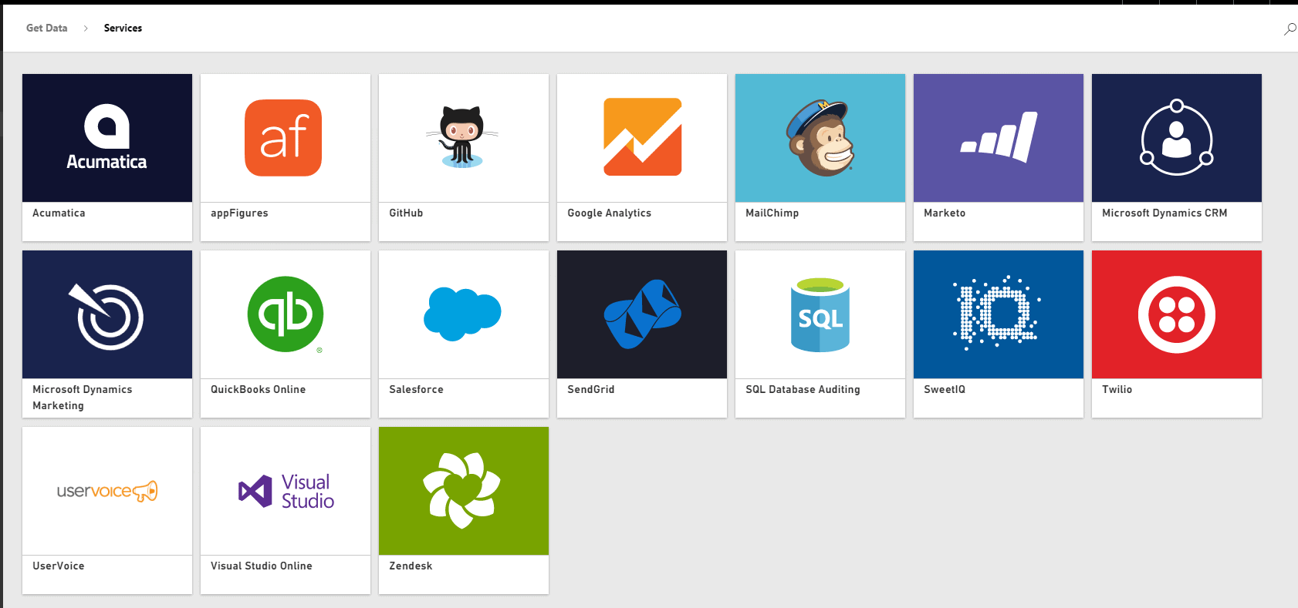1298x608 pixels.
Task: Click the GitHub Octocat icon
Action: coord(463,138)
